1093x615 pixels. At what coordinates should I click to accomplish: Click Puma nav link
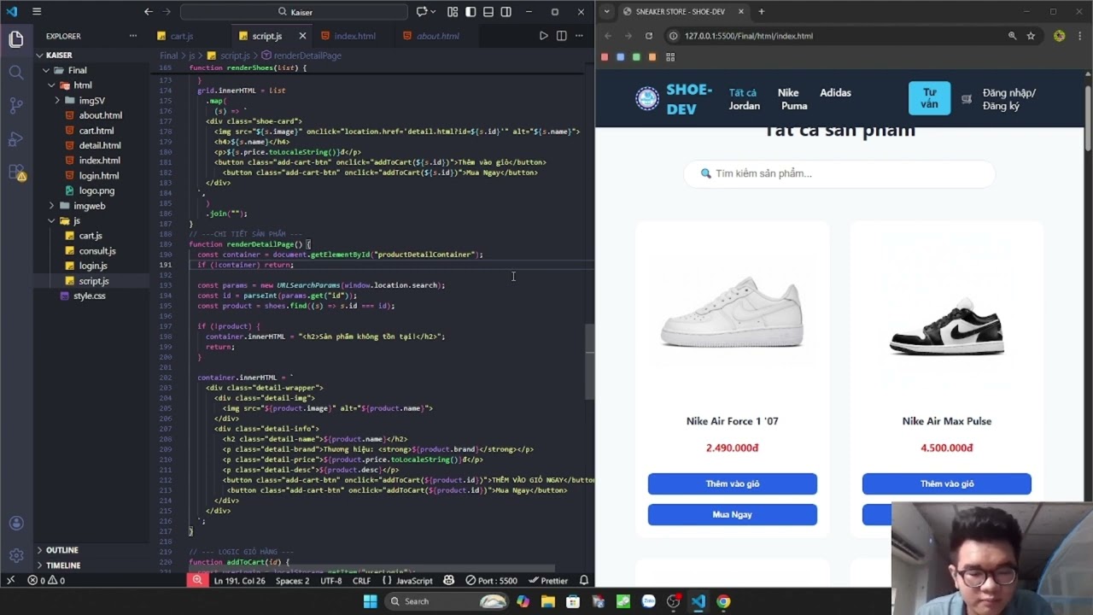794,106
